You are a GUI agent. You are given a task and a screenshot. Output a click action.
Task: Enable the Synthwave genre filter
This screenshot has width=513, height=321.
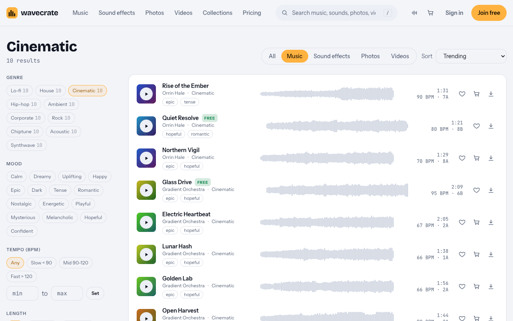point(26,145)
